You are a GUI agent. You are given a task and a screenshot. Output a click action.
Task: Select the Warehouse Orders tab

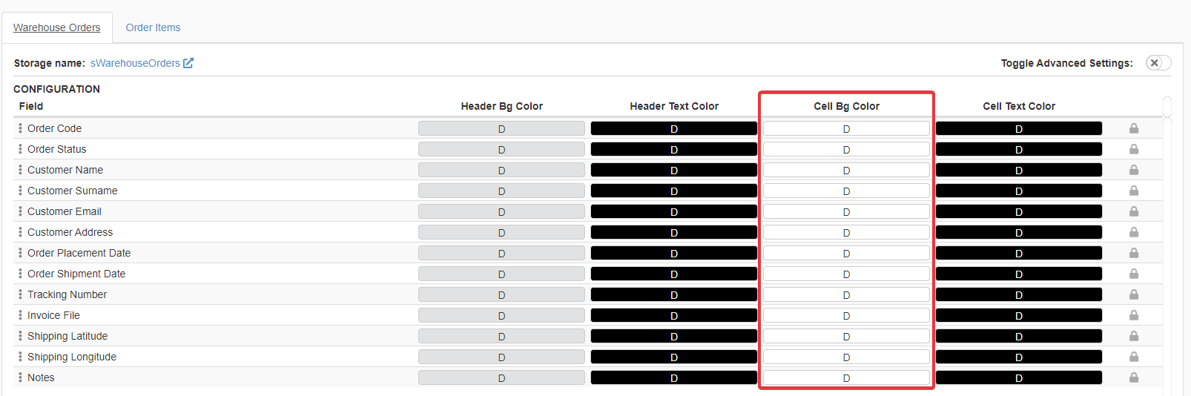56,27
